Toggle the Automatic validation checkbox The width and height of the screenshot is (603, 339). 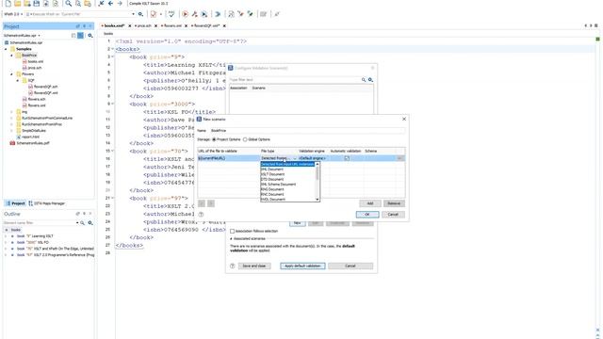click(x=347, y=158)
